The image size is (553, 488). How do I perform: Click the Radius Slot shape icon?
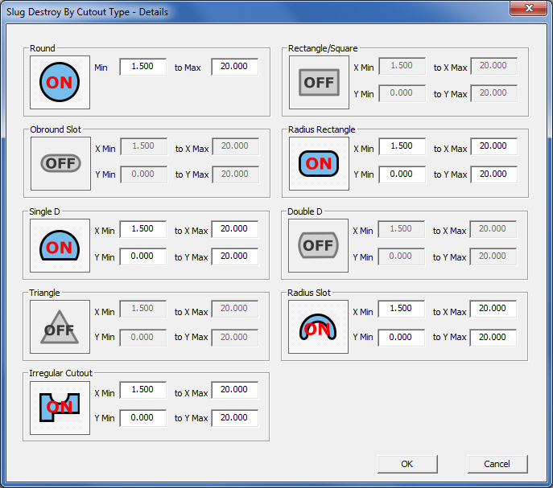[319, 327]
